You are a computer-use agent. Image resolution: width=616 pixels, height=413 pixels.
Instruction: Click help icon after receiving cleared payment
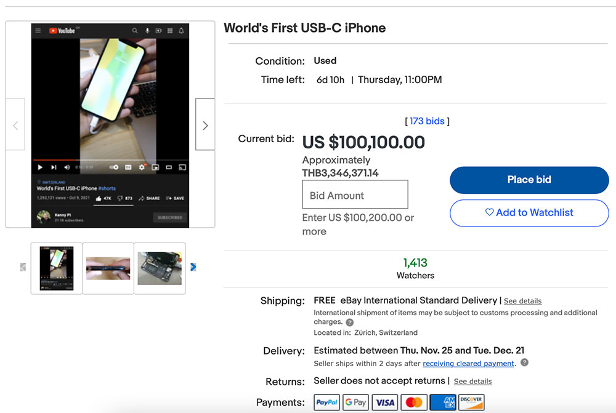(x=524, y=363)
